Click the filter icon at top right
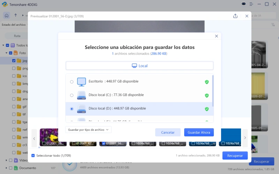Viewport: 279px width, 174px height. click(x=273, y=25)
